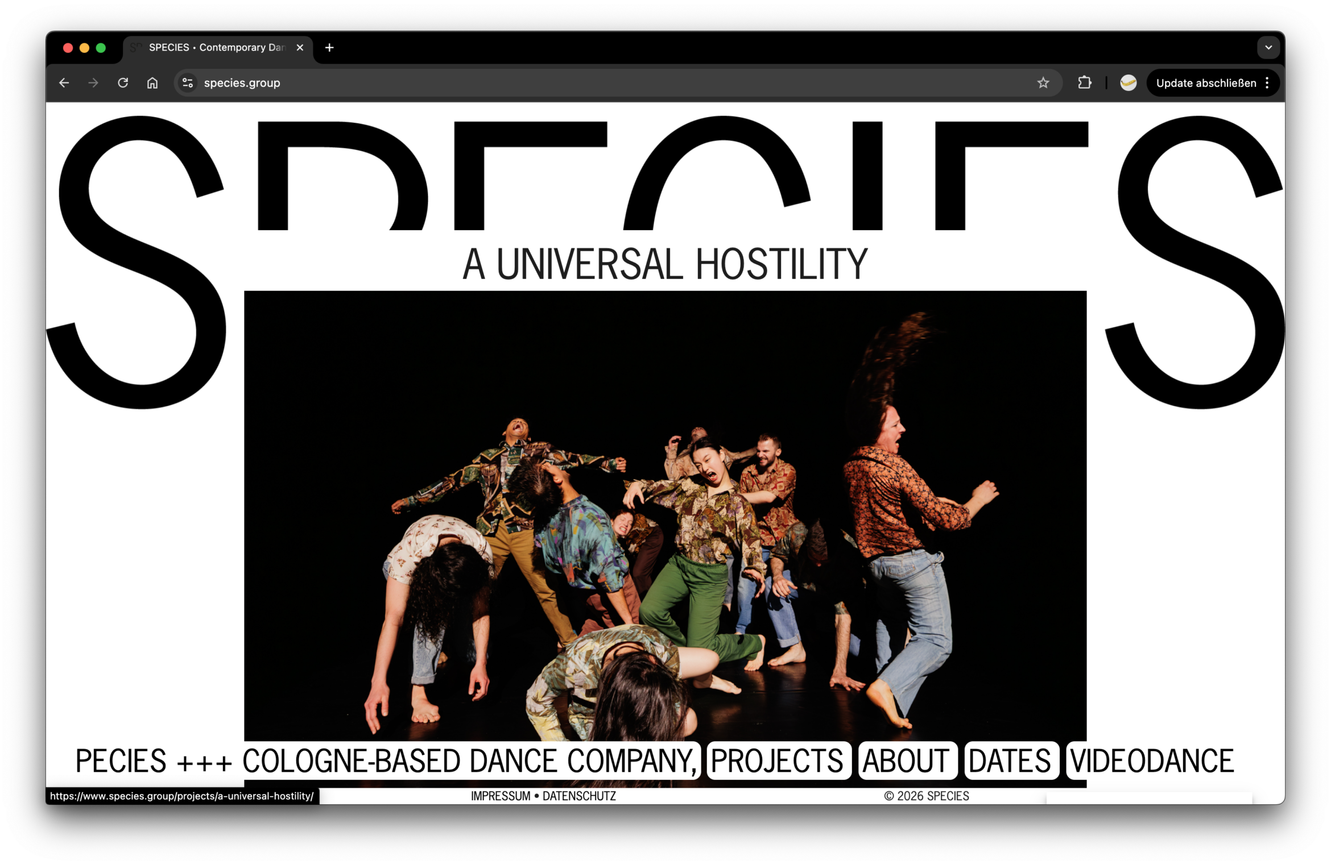Bookmark this page using the star icon
The image size is (1331, 865).
pos(1043,82)
